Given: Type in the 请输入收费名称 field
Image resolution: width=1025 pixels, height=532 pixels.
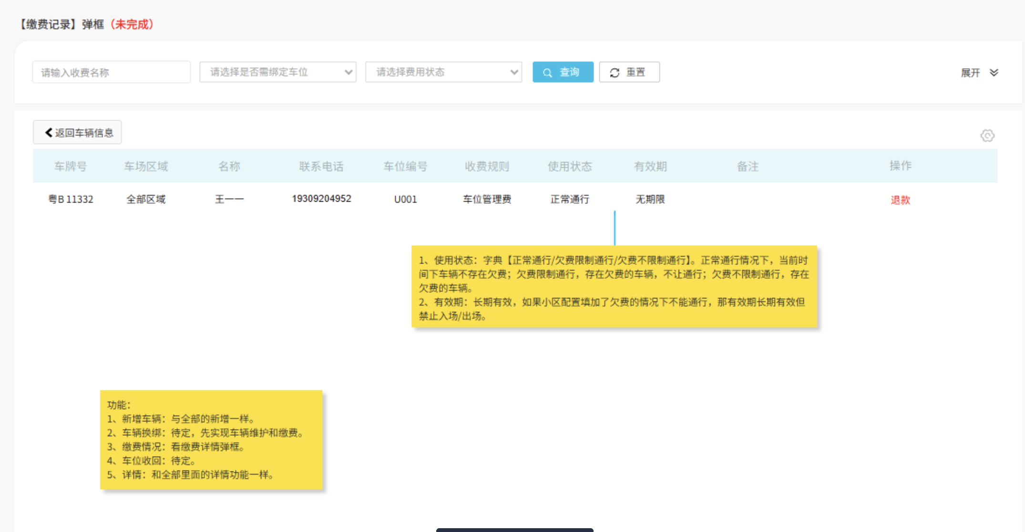Looking at the screenshot, I should [111, 72].
